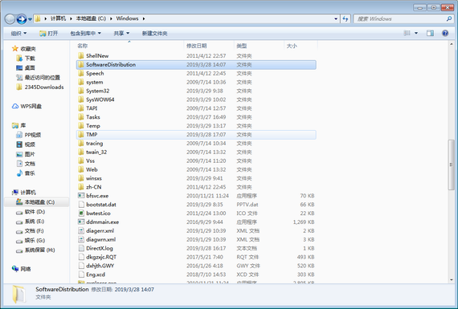This screenshot has height=309, width=458.
Task: Click the change view icon
Action: tap(407, 33)
